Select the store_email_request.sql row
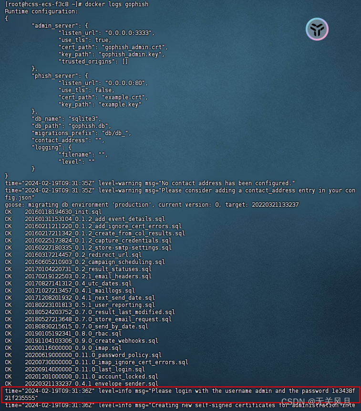 point(88,319)
